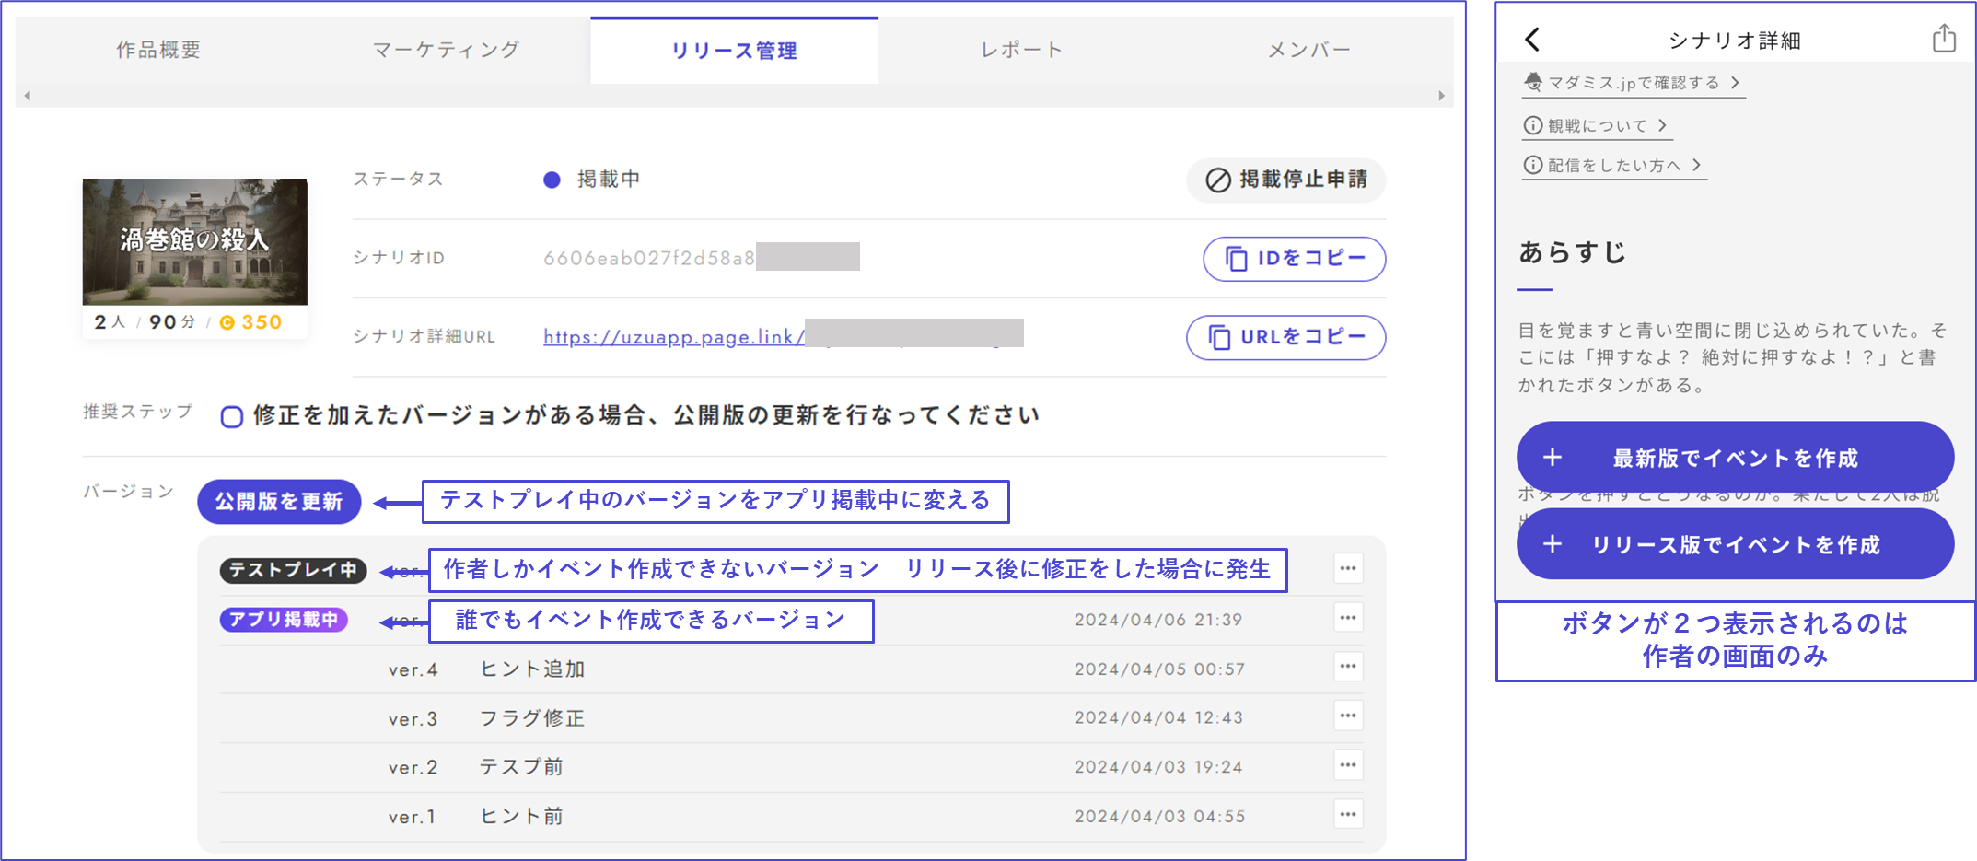Open the マダミス.jpで確認する link
Screen dimensions: 1977x861
pyautogui.click(x=1633, y=84)
